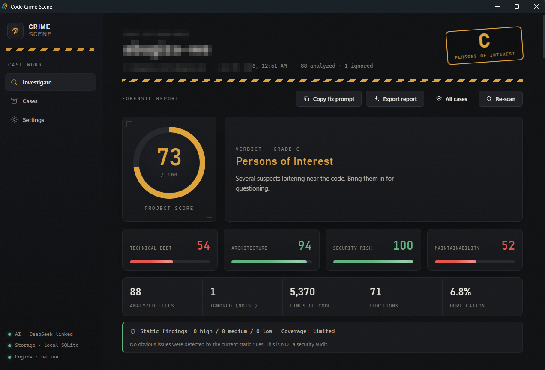Click the 88 Analyzed Files stat
This screenshot has width=545, height=370.
[x=162, y=297]
